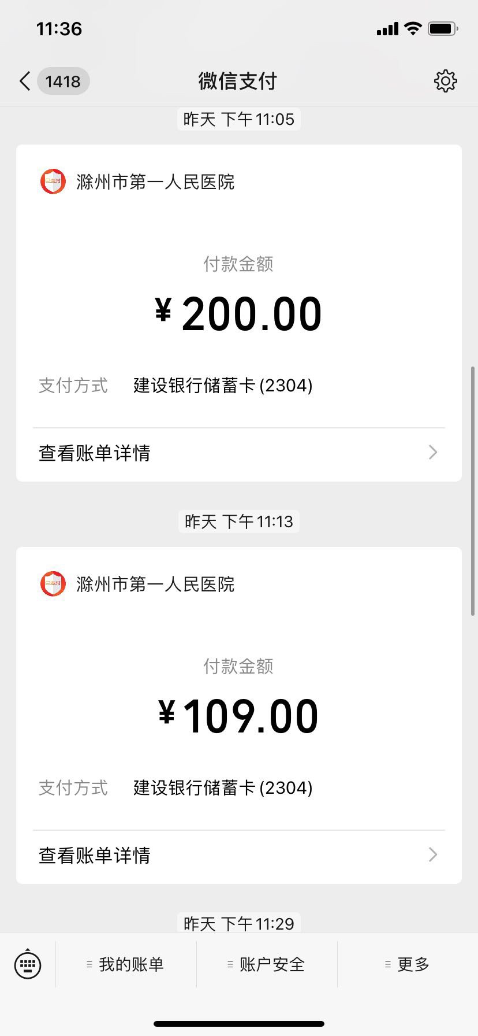
Task: View 查看账单详情 for the ¥200.00 payment
Action: click(x=95, y=453)
